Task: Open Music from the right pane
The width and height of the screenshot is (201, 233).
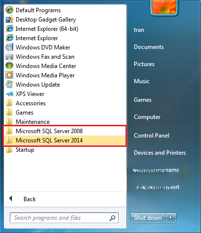Action: [142, 81]
